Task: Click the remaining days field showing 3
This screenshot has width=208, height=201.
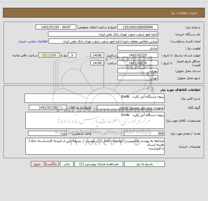Action: 72,55
